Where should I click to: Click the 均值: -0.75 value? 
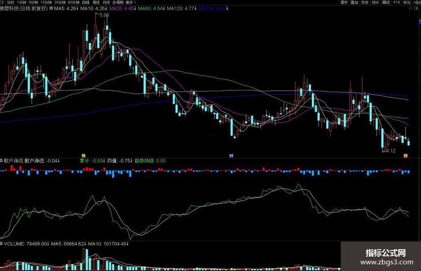(x=120, y=161)
